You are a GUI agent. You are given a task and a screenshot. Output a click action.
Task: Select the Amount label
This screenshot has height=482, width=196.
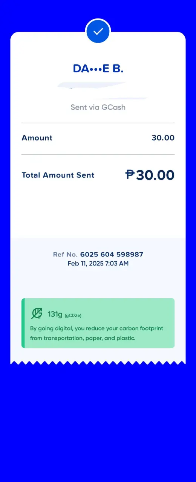pyautogui.click(x=37, y=138)
